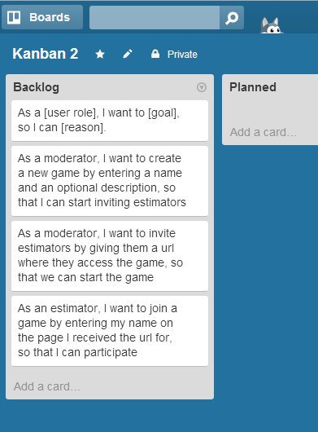Open the create new game card
This screenshot has height=432, width=318.
pos(110,181)
